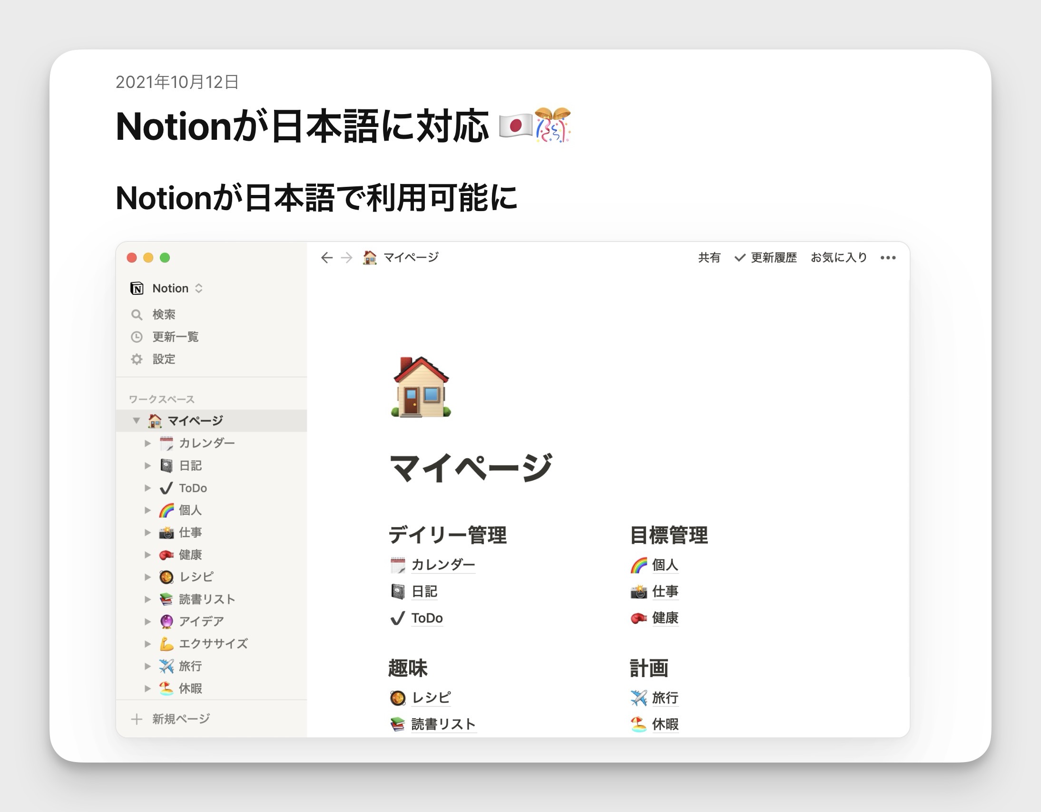This screenshot has width=1041, height=812.
Task: Open the 旅行 link under 計画
Action: tap(665, 698)
